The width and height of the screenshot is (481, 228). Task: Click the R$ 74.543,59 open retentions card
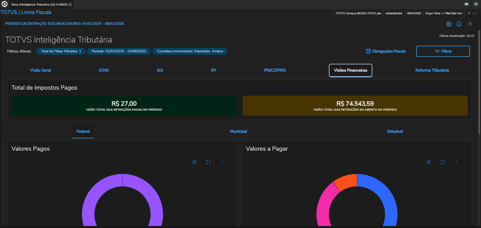click(x=355, y=106)
